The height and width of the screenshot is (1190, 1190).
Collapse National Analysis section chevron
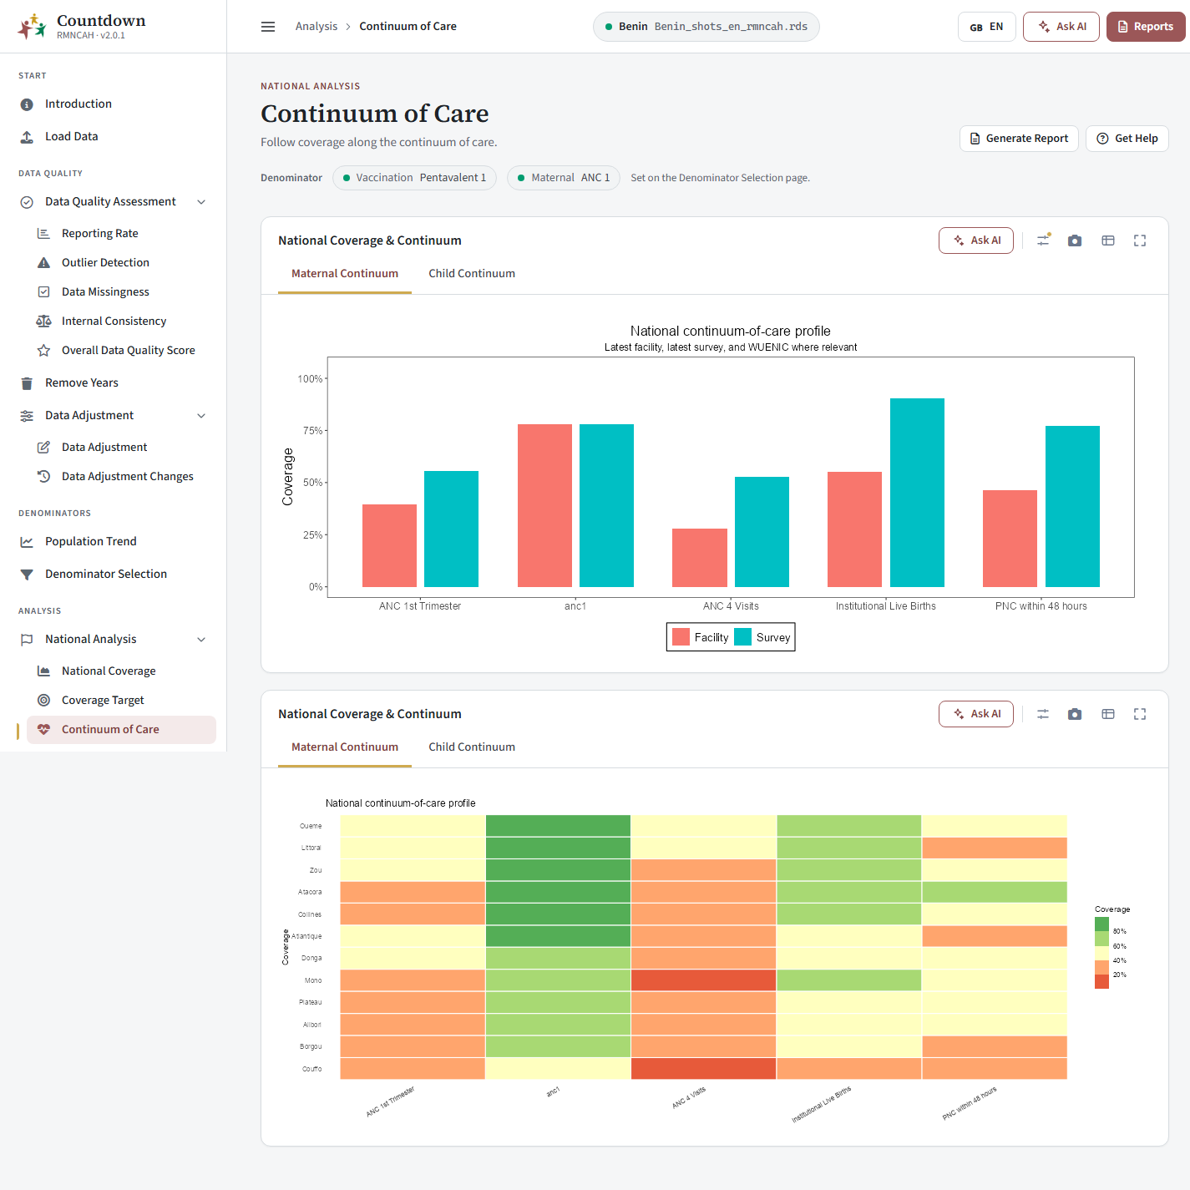pos(201,640)
